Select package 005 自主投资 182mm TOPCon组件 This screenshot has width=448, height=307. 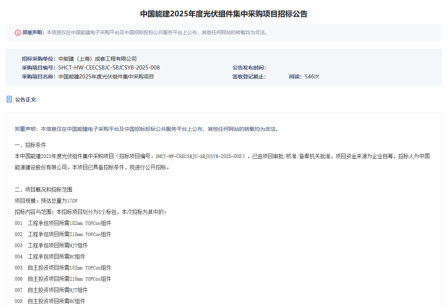coord(63,268)
